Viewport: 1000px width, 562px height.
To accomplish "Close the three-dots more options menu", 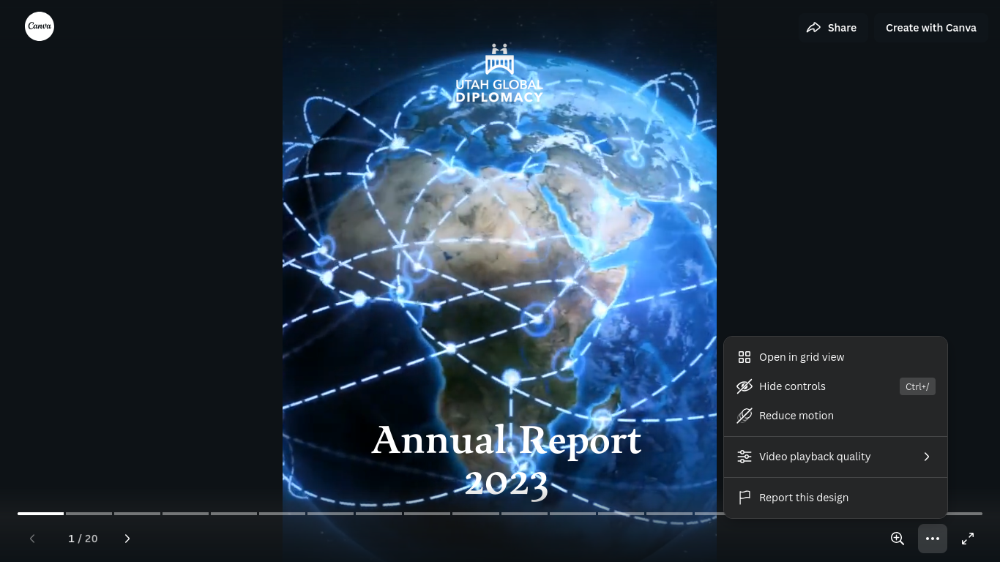I will pyautogui.click(x=933, y=539).
